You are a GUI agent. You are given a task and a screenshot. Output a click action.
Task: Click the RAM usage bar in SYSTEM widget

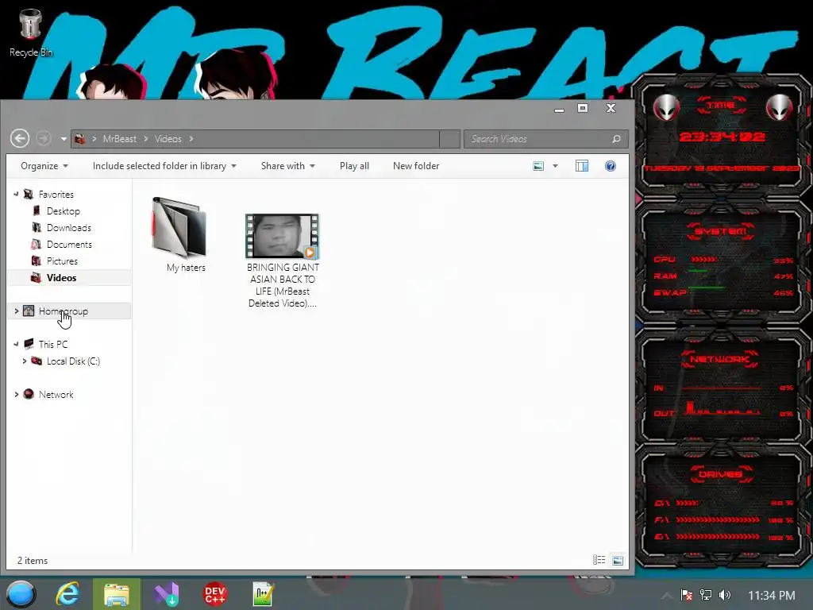(x=698, y=272)
